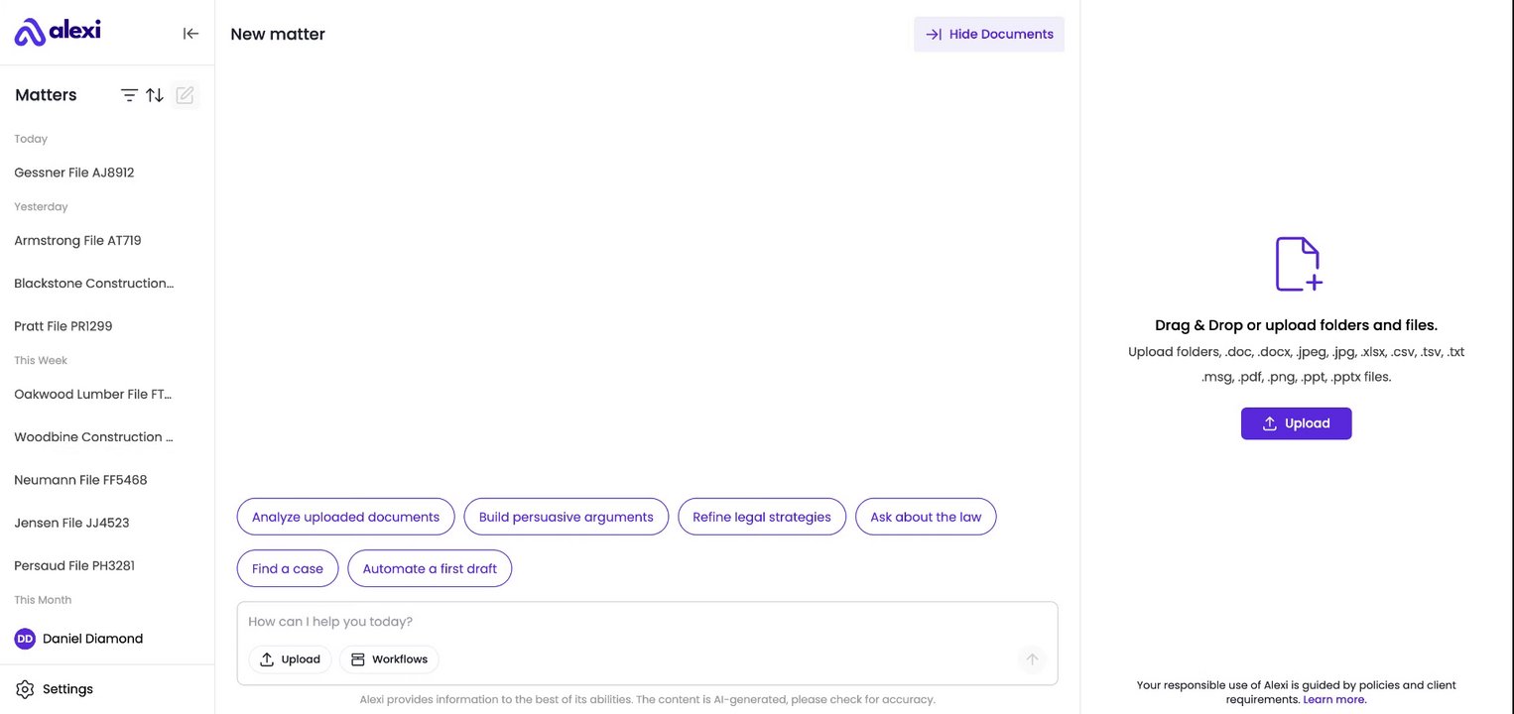Open the matters filter icon
Viewport: 1514px width, 714px height.
[x=129, y=95]
